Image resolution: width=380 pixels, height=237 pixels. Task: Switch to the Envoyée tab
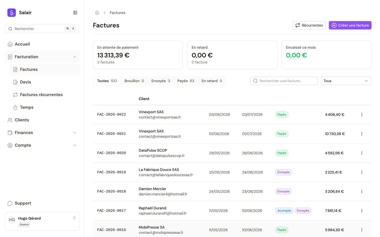(x=161, y=81)
